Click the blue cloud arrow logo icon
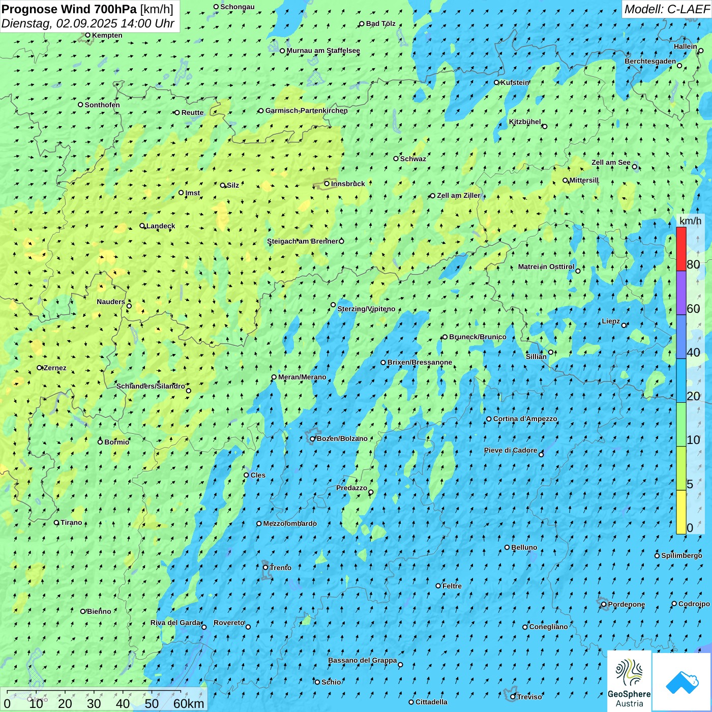The height and width of the screenshot is (712, 712). (x=681, y=682)
